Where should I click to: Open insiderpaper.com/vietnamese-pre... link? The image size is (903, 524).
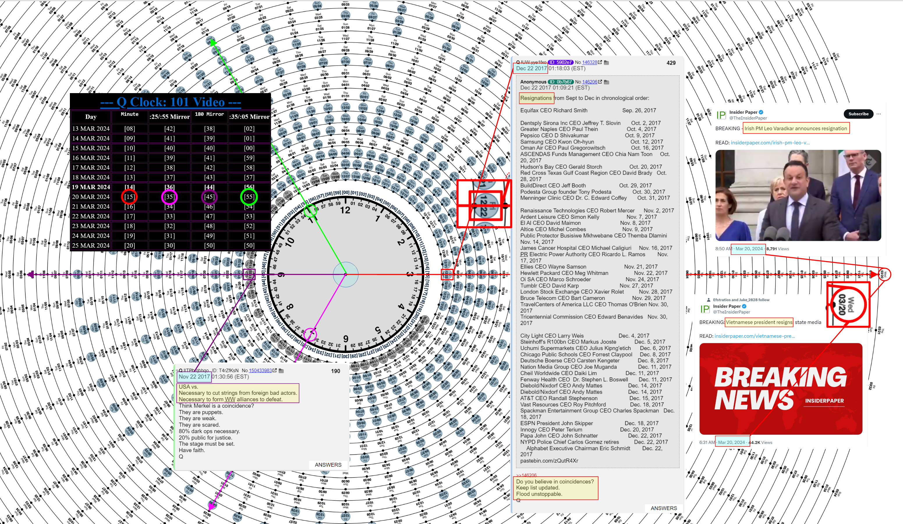754,336
